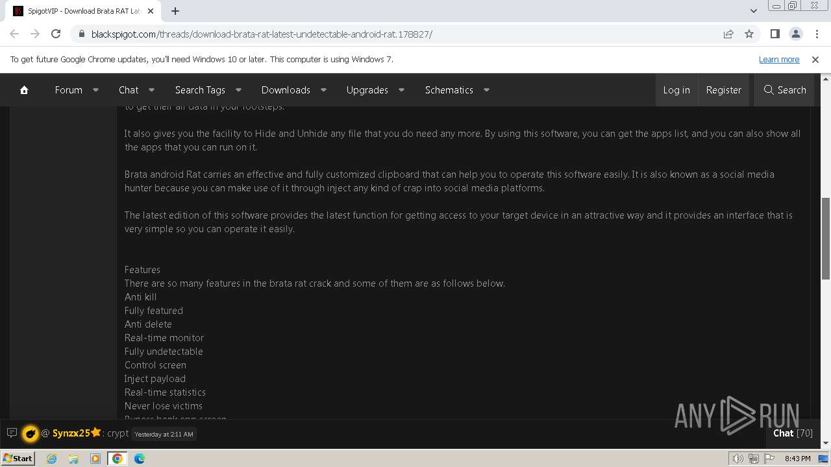The width and height of the screenshot is (831, 467).
Task: Open the Upgrades menu item
Action: [367, 90]
